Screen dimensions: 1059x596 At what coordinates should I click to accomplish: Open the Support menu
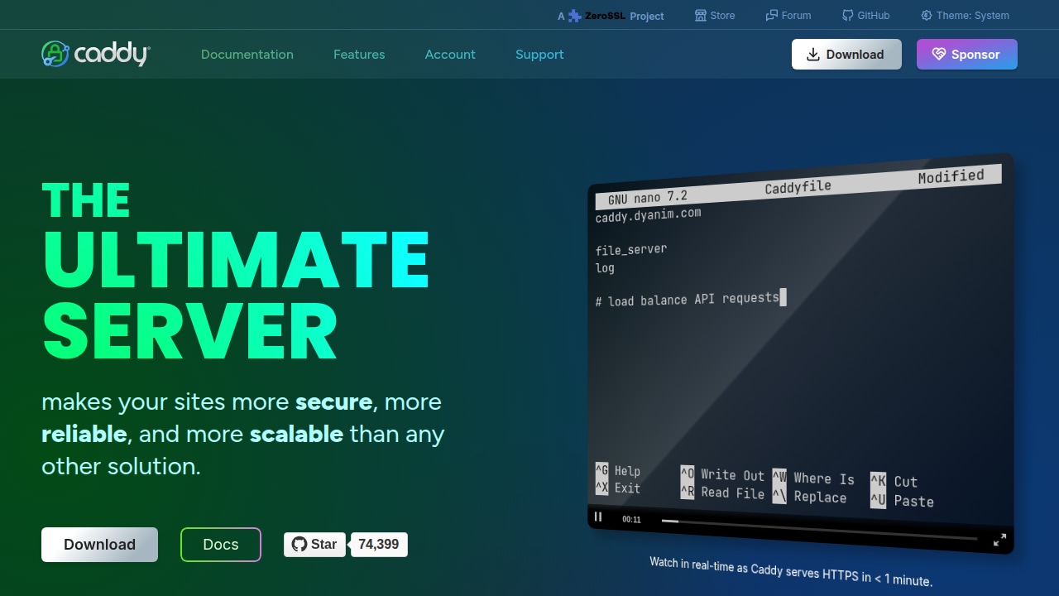point(539,55)
